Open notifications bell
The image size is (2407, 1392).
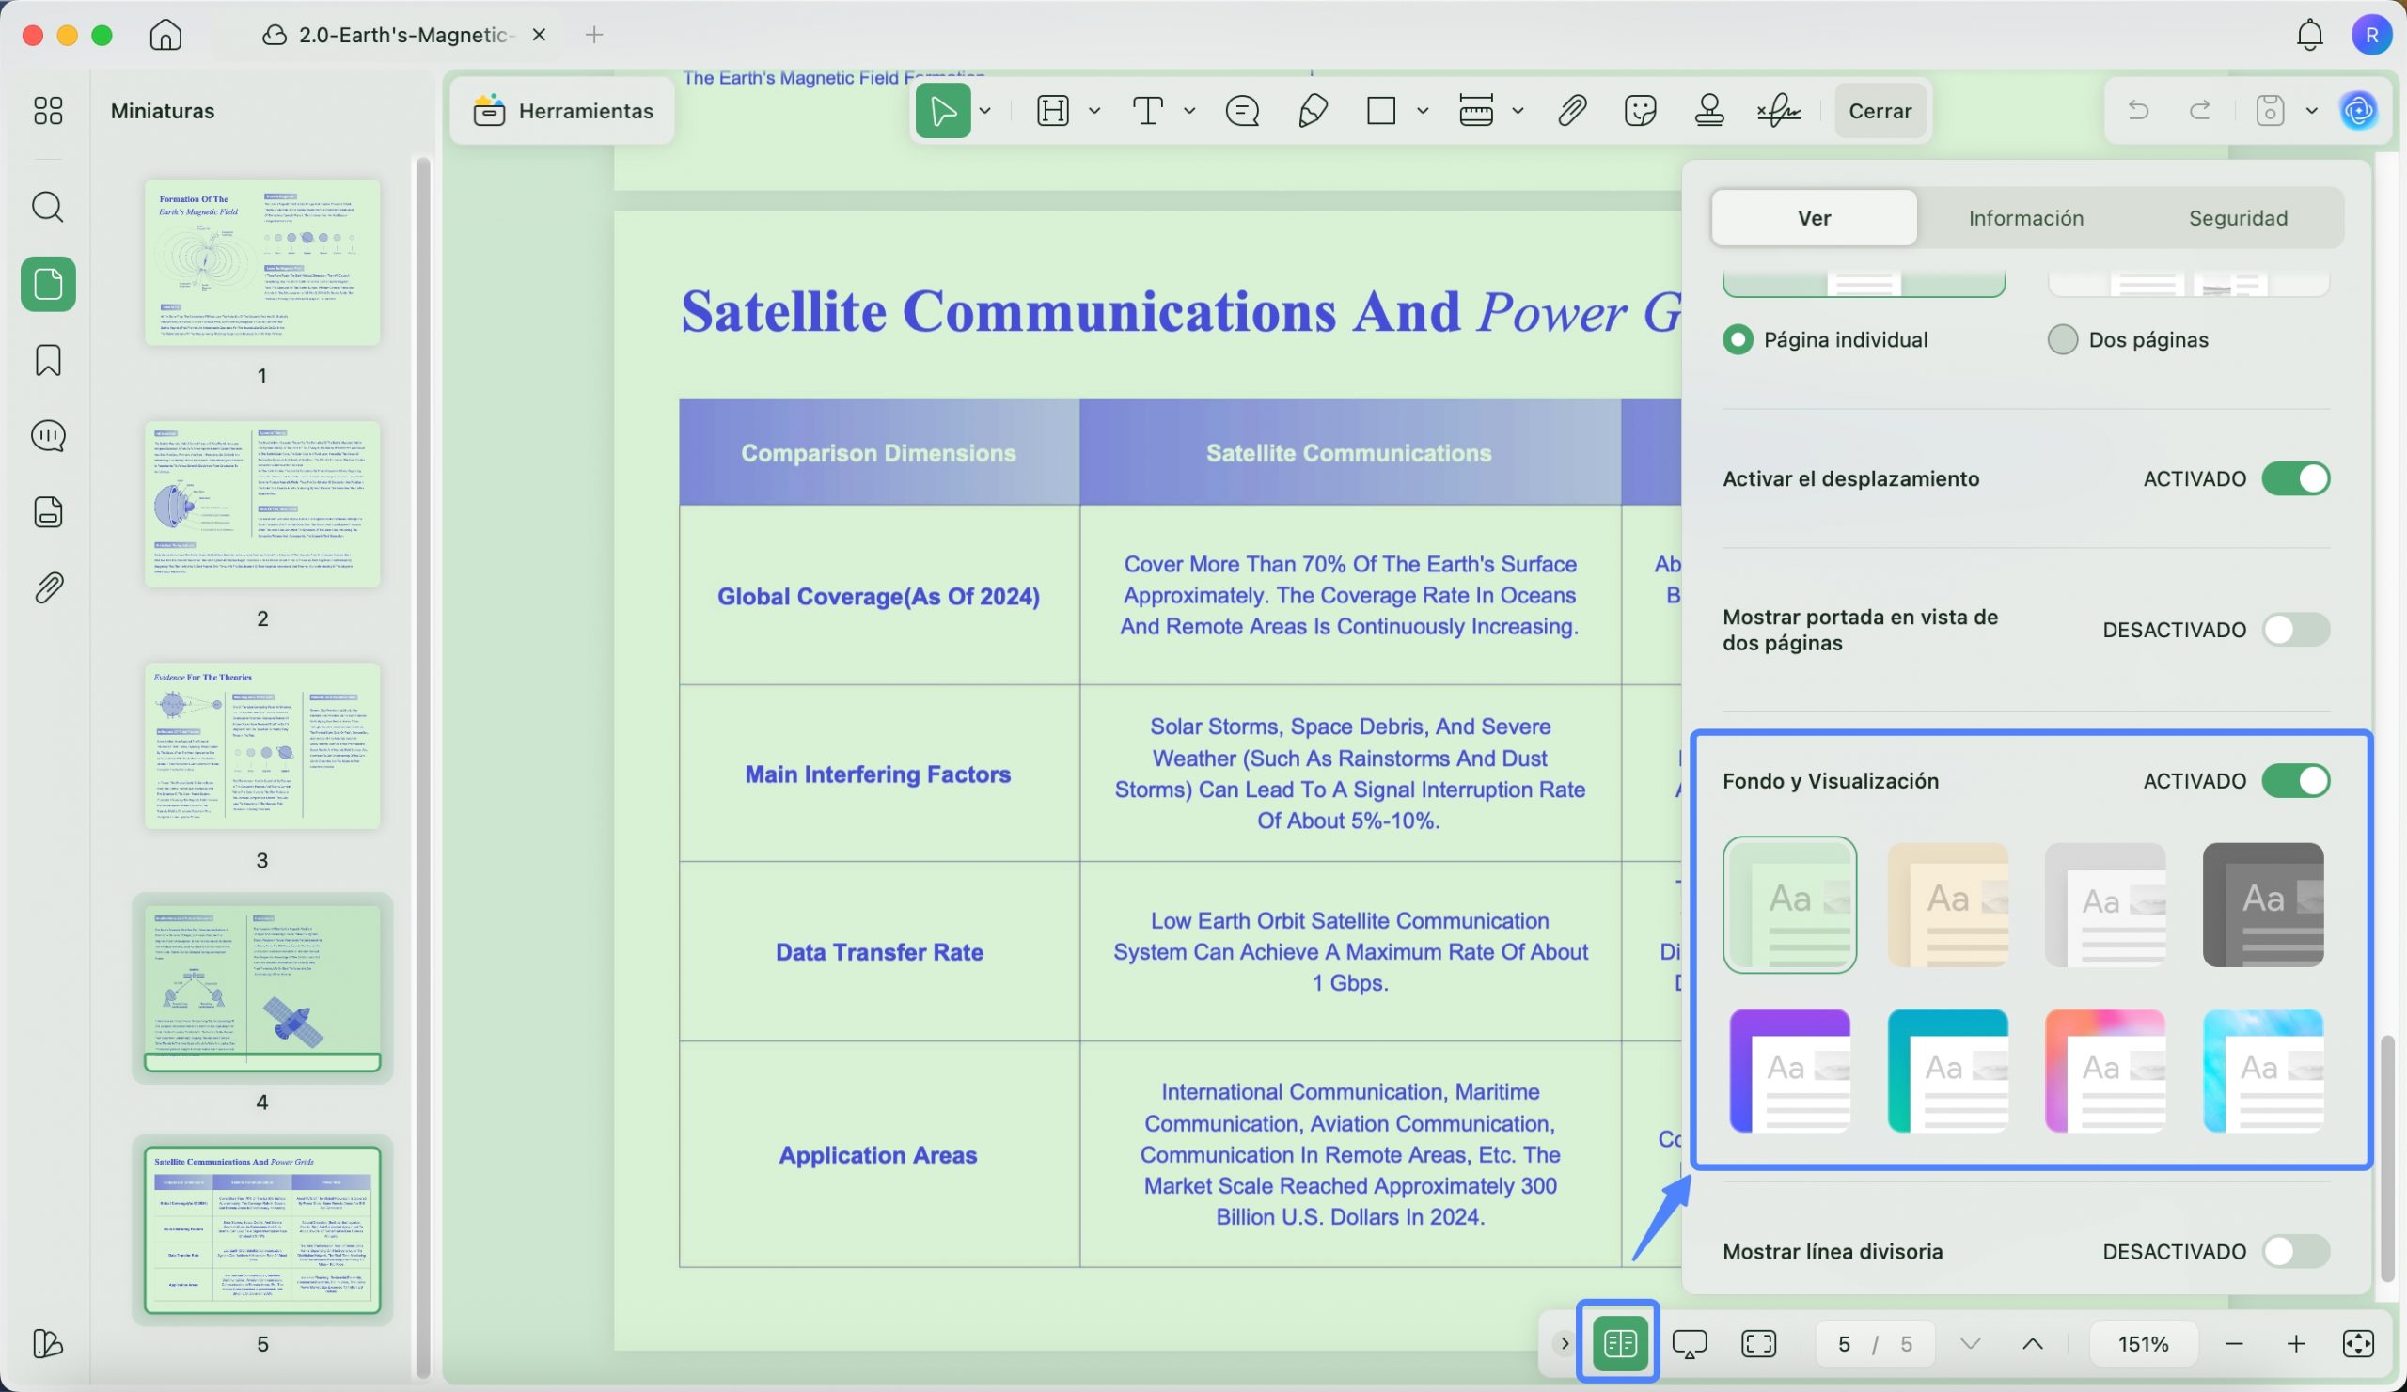(x=2308, y=36)
